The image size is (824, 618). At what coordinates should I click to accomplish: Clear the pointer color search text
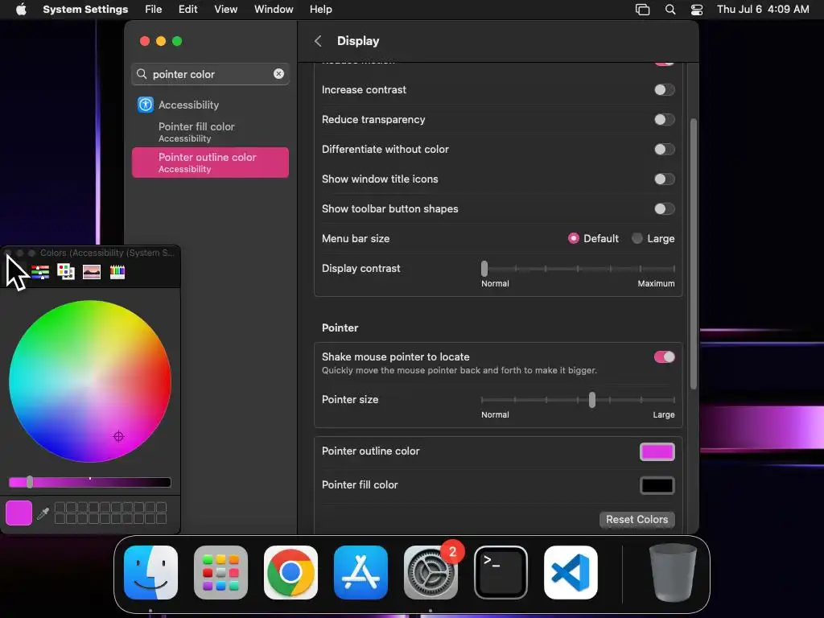click(x=278, y=74)
